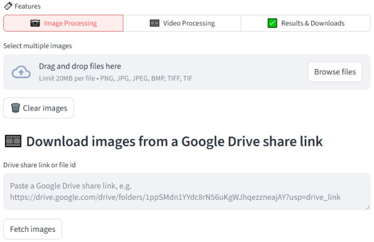This screenshot has height=242, width=374.
Task: Click the Select multiple images label
Action: [x=37, y=46]
